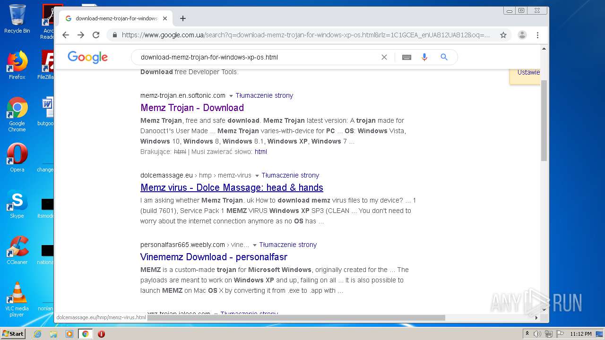
Task: Open Vinememz Download - personalfasr result
Action: point(214,257)
